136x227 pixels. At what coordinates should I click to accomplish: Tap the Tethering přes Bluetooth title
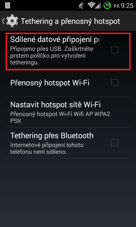[52, 136]
